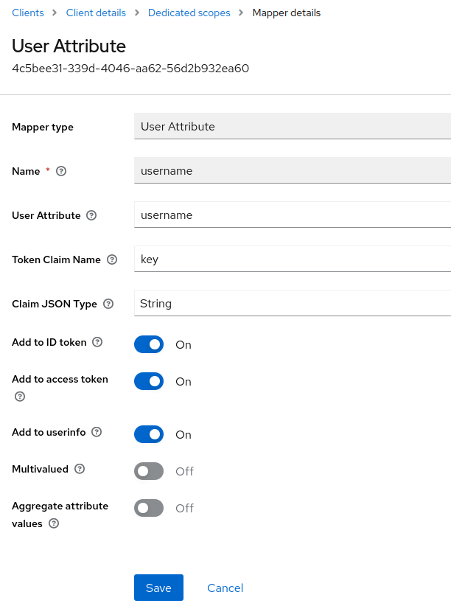Save the mapper settings
Viewport: 451px width, 606px height.
158,588
